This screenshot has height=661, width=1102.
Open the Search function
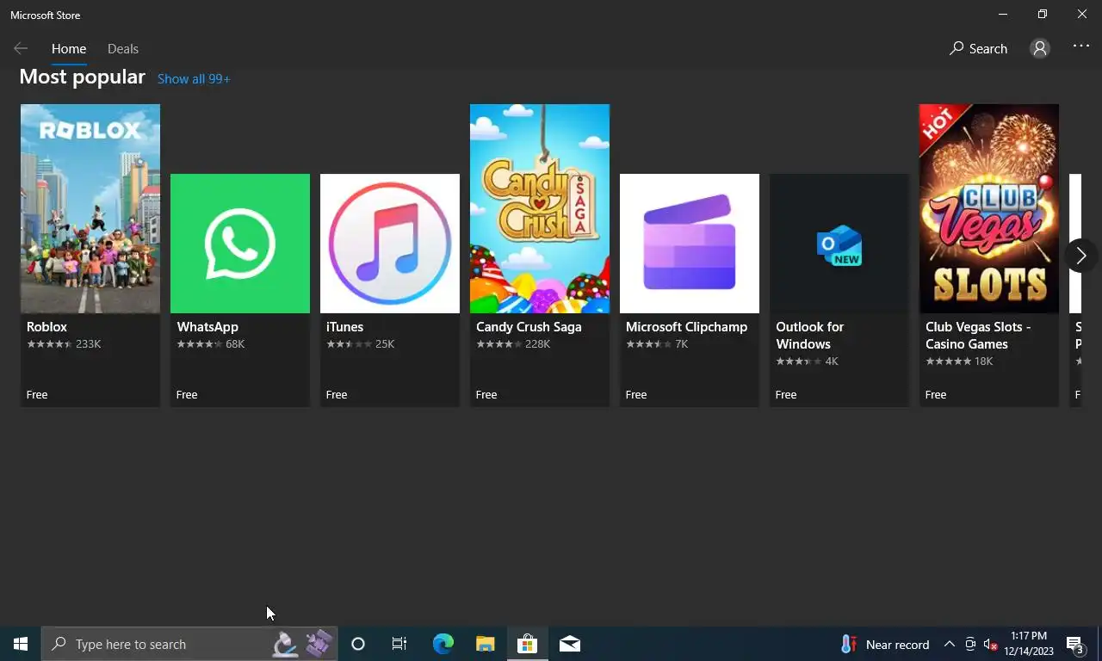point(978,49)
